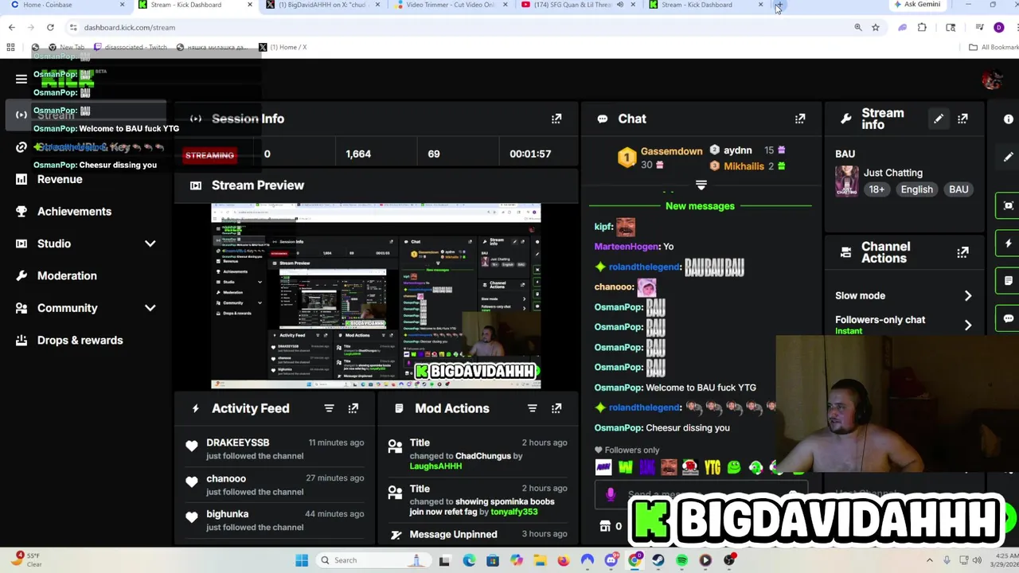Click the Stream Preview panel icon

(x=196, y=185)
